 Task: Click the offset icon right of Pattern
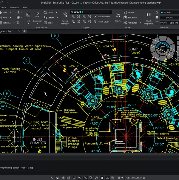pyautogui.click(x=18, y=23)
